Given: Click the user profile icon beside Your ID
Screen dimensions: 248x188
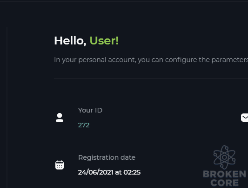Looking at the screenshot, I should (60, 118).
